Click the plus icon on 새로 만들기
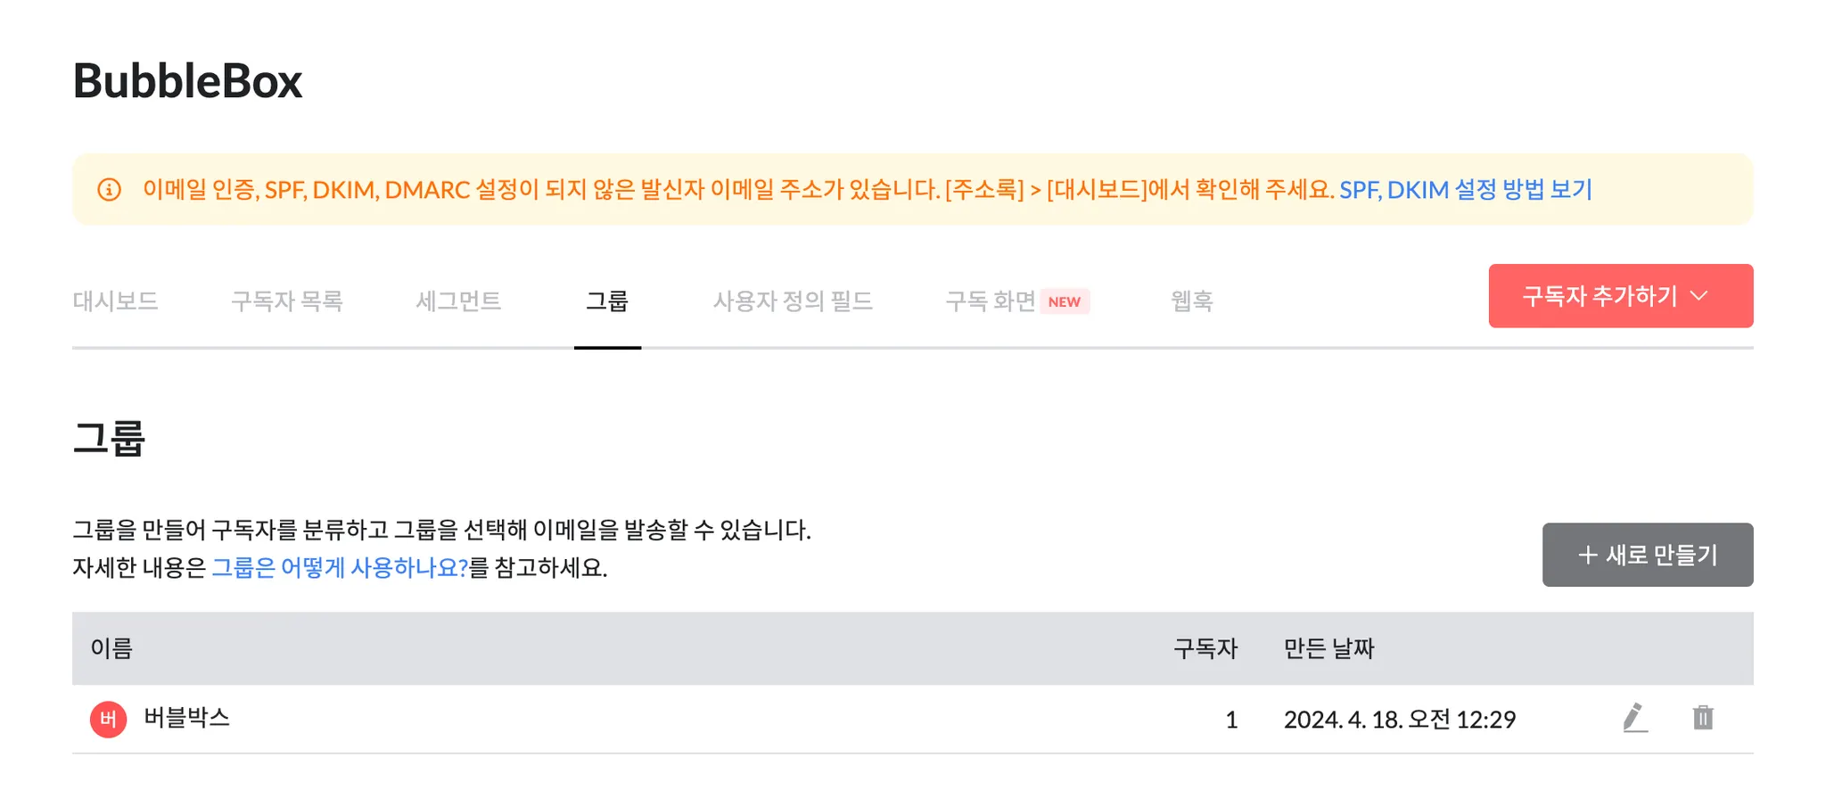The image size is (1826, 807). pyautogui.click(x=1587, y=556)
